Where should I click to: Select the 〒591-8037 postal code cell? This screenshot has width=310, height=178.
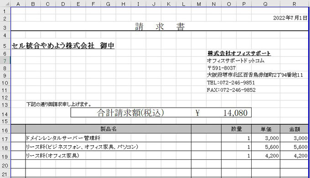[221, 68]
